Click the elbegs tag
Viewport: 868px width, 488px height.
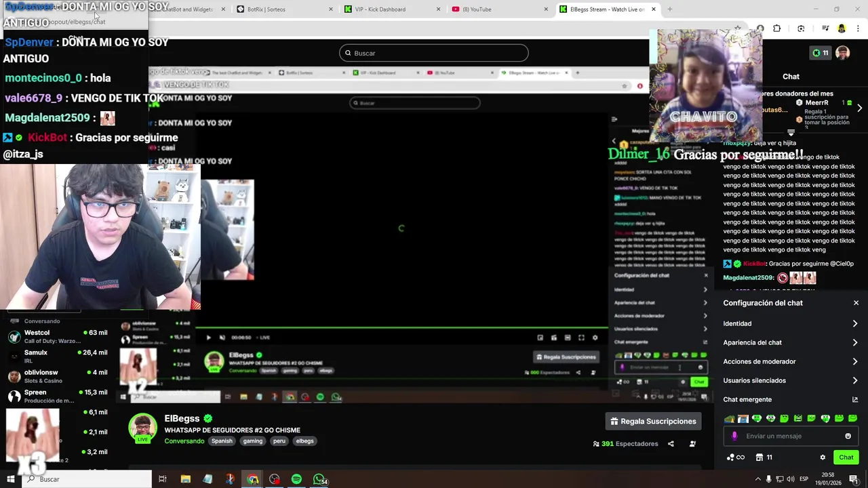pyautogui.click(x=305, y=441)
